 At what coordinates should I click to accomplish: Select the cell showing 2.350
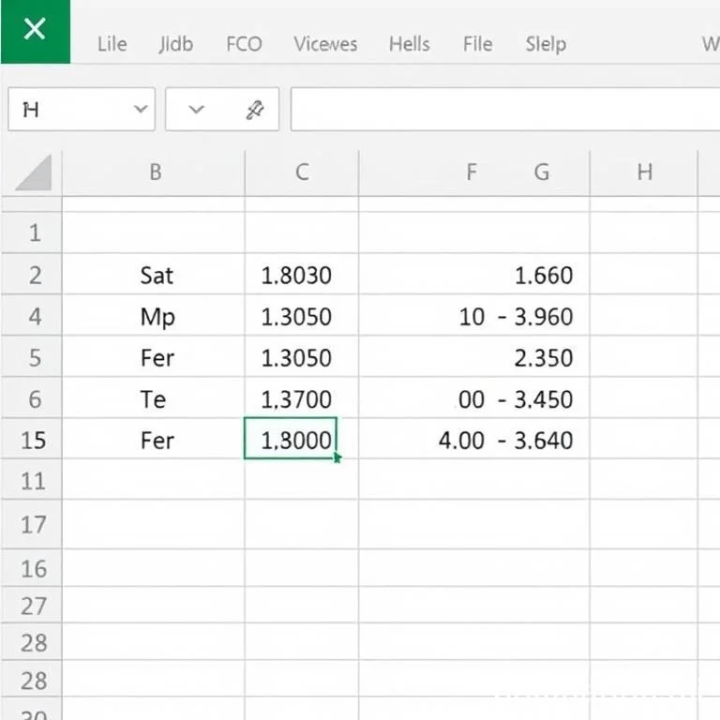click(544, 358)
